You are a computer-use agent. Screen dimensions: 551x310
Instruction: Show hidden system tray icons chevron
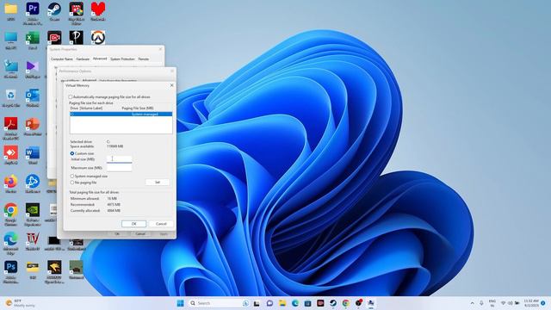[x=472, y=303]
